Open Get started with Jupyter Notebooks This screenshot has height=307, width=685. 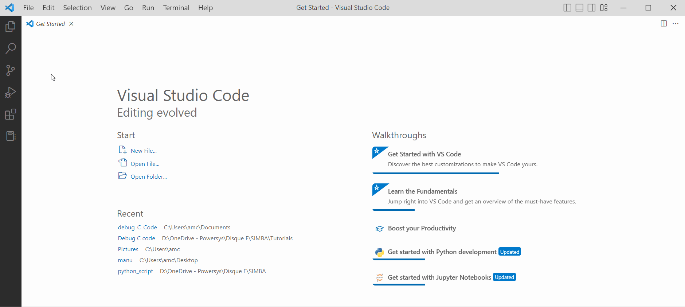coord(439,277)
